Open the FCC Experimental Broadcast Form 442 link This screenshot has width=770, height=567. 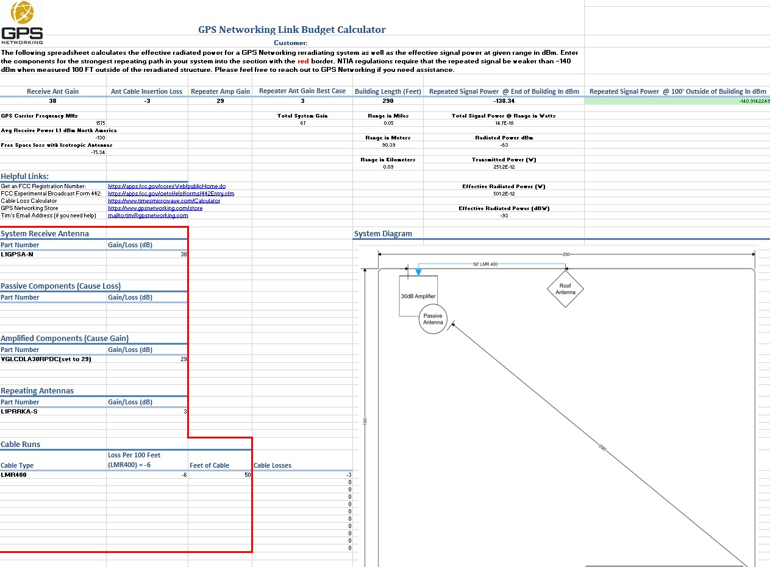(x=171, y=194)
